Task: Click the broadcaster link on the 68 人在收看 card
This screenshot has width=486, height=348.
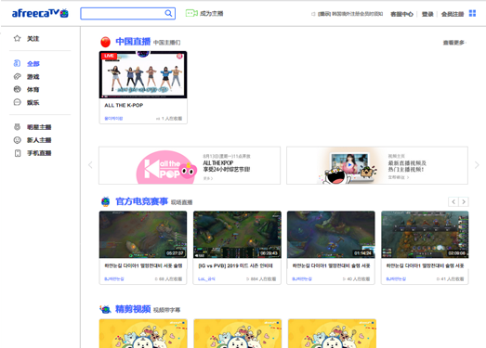Action: [x=114, y=279]
